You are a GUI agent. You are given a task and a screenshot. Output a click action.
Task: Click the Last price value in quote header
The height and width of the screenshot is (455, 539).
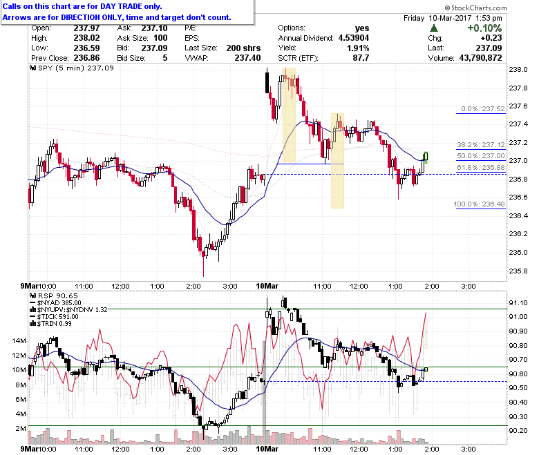click(x=489, y=48)
